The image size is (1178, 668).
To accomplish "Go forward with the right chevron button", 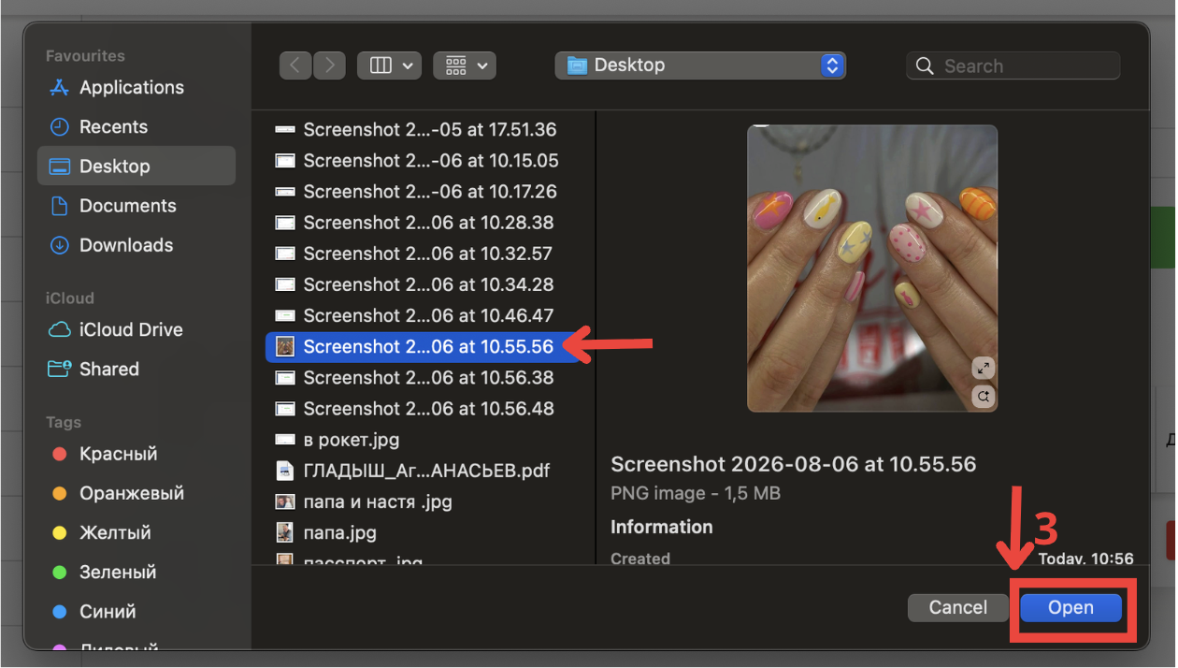I will coord(329,65).
